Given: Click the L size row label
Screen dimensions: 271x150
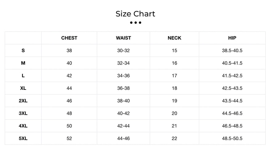Looking at the screenshot, I should 23,76.
